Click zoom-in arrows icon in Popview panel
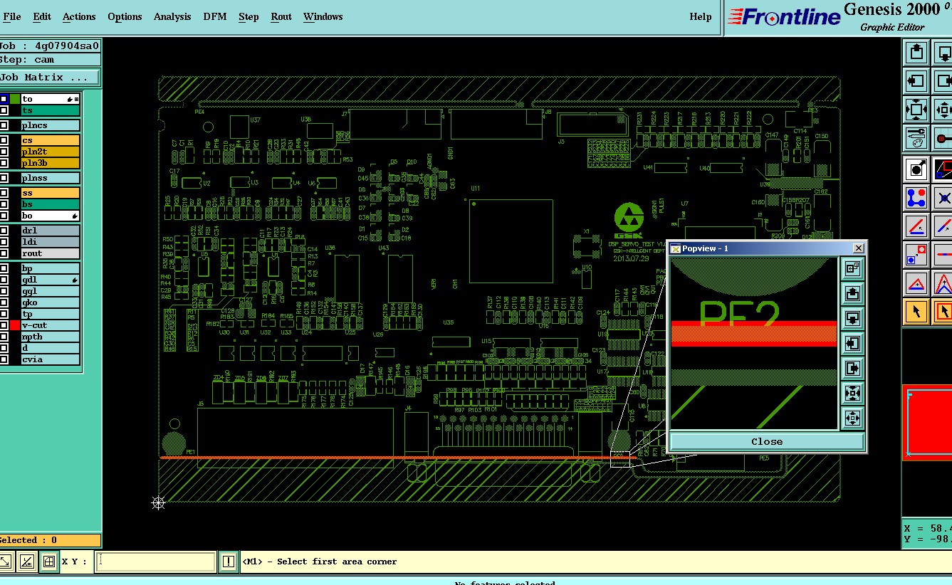 pyautogui.click(x=852, y=392)
